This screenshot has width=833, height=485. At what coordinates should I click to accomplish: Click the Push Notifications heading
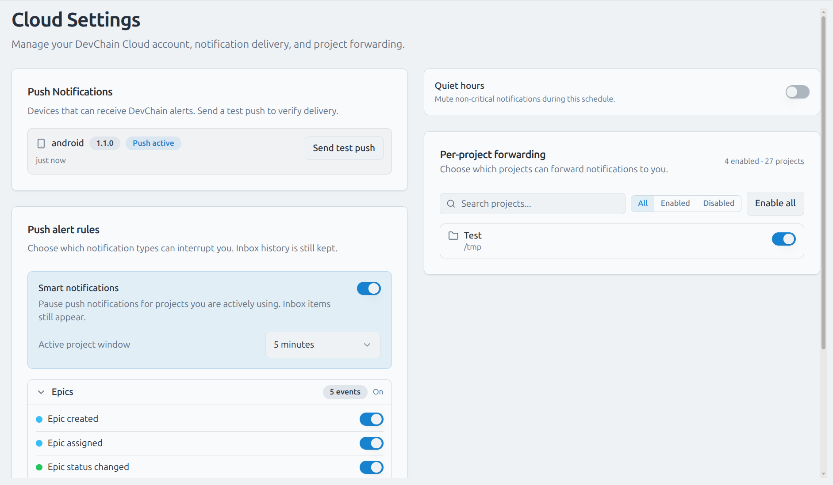70,92
